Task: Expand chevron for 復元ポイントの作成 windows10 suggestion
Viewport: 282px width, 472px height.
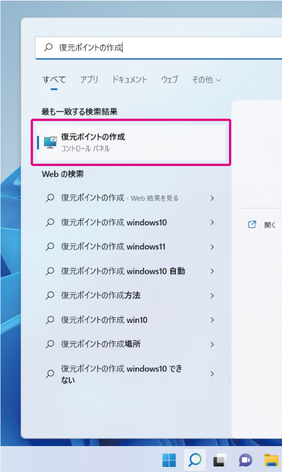Action: point(212,222)
